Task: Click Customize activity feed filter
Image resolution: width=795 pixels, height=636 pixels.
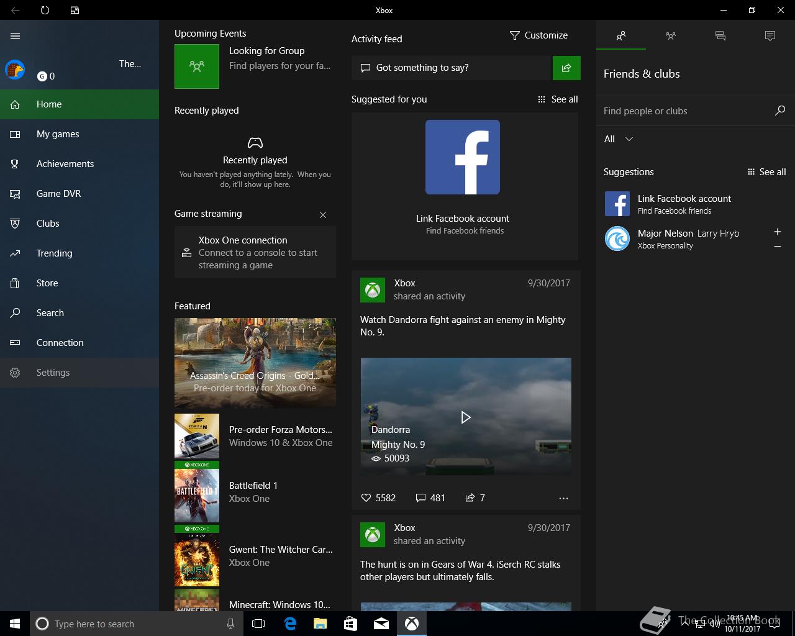Action: [538, 35]
